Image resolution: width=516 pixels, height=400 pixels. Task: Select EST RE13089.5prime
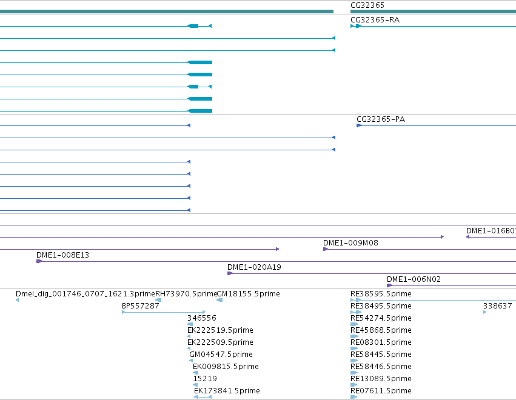click(x=381, y=379)
